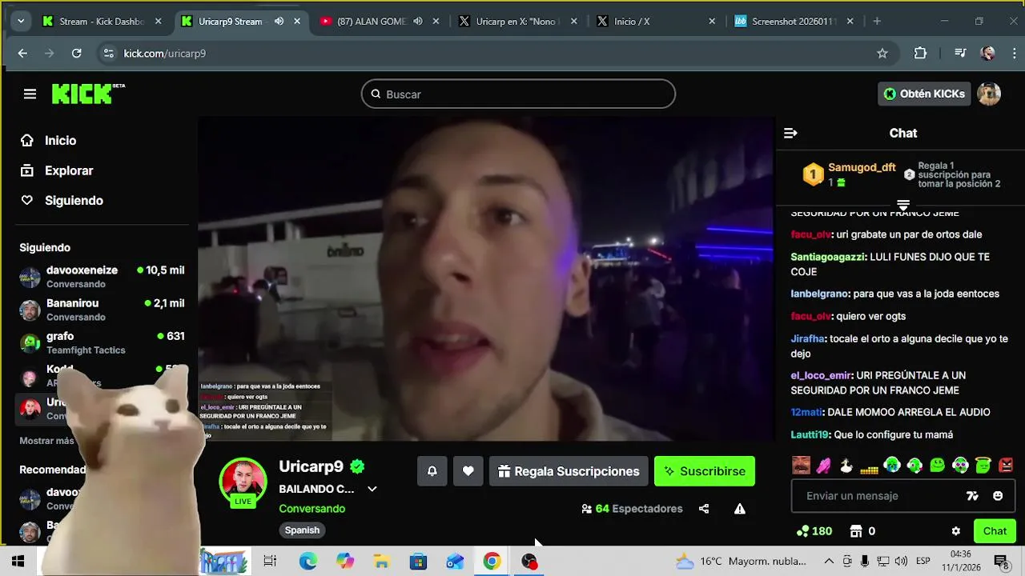
Task: Insert the gold bars emote
Action: click(x=870, y=468)
